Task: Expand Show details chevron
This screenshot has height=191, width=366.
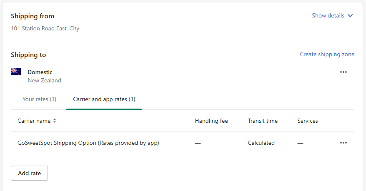Action: pyautogui.click(x=350, y=16)
